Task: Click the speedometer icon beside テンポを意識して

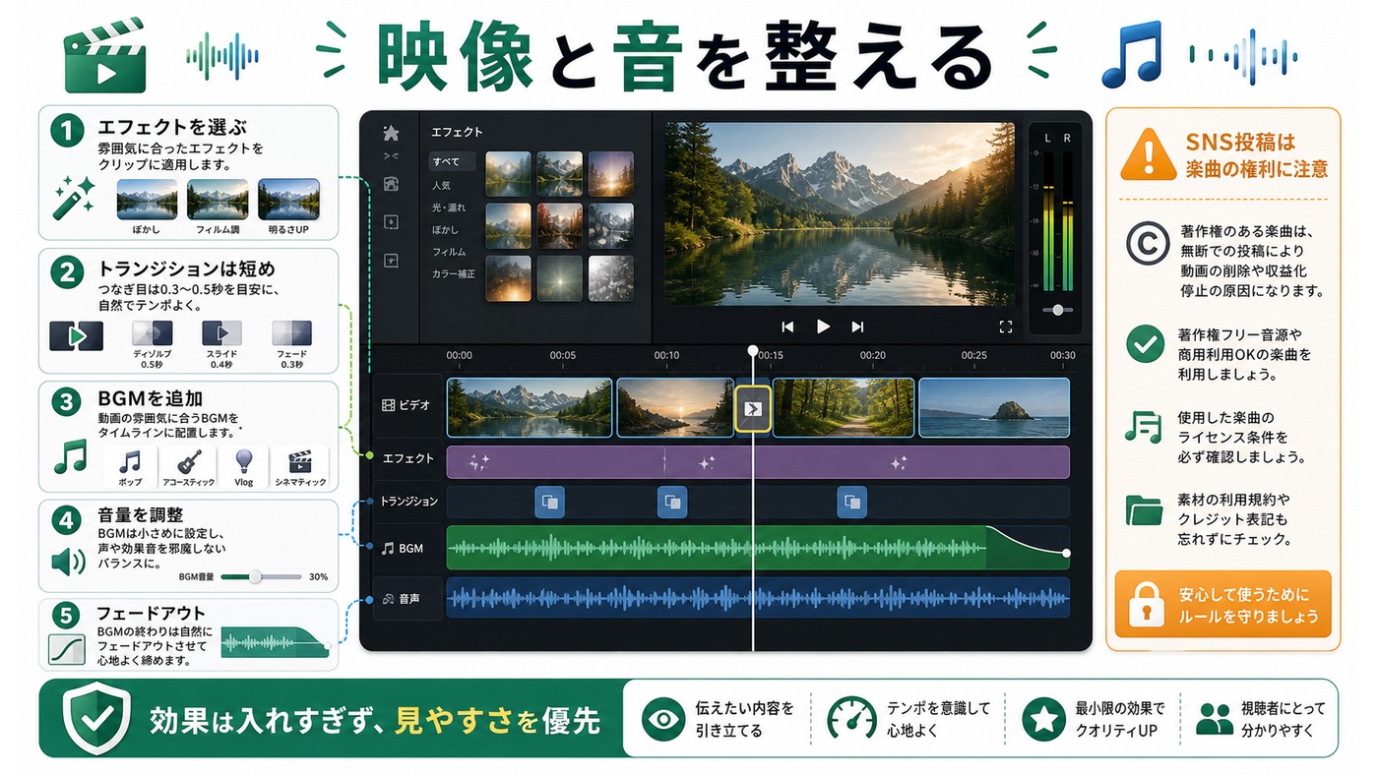Action: [x=850, y=719]
